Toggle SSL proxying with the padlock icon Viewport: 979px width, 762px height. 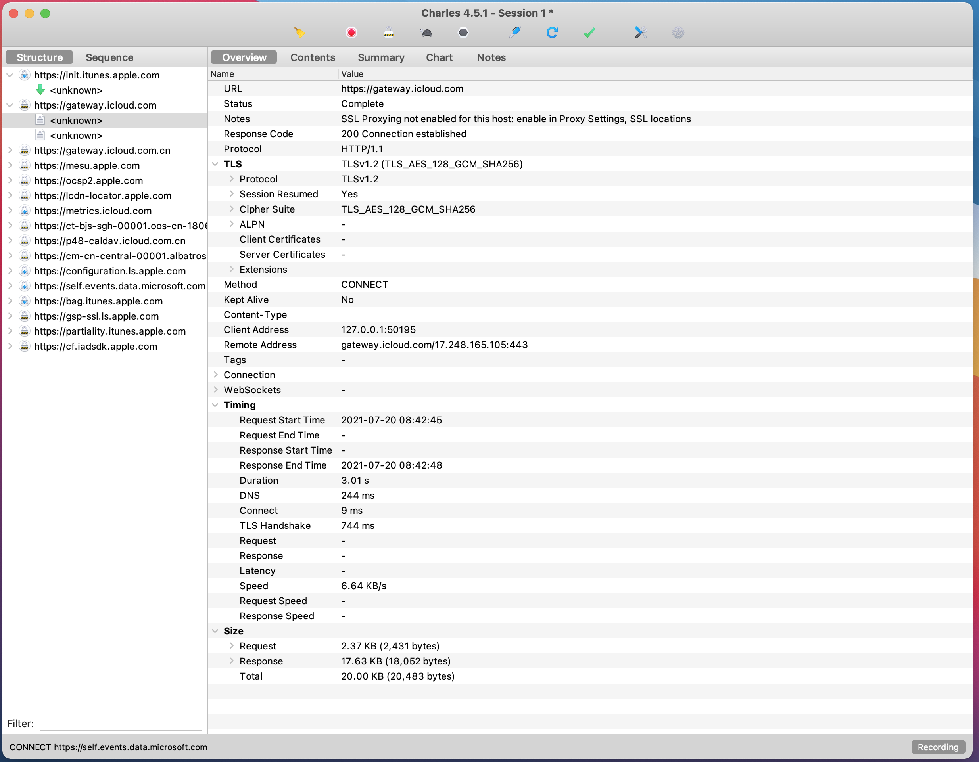tap(389, 32)
